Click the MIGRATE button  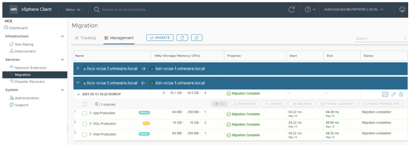click(160, 38)
